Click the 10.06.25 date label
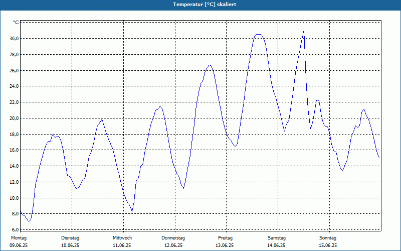Image resolution: width=401 pixels, height=251 pixels. [70, 245]
